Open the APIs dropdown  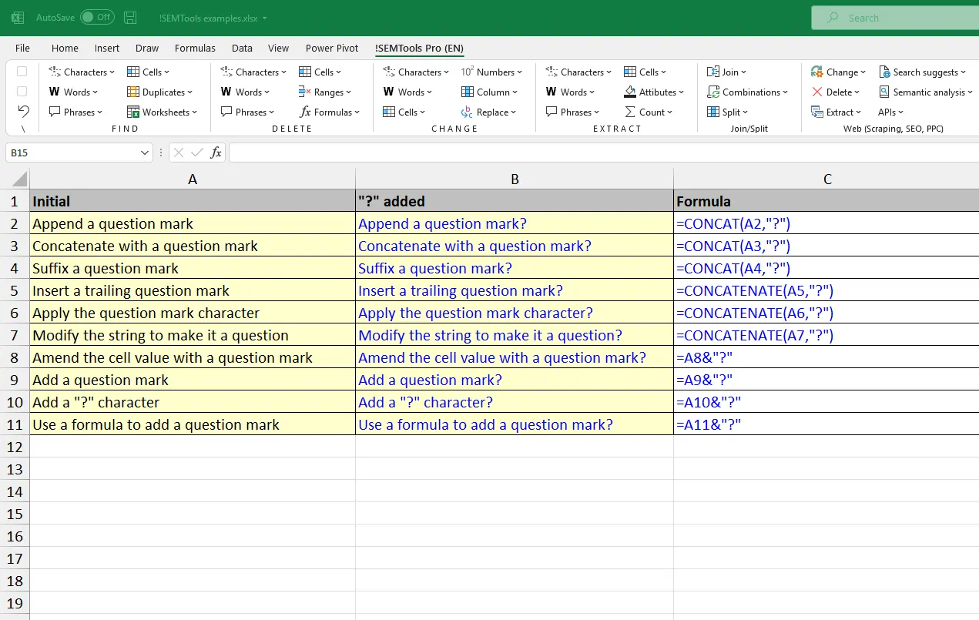coord(890,112)
